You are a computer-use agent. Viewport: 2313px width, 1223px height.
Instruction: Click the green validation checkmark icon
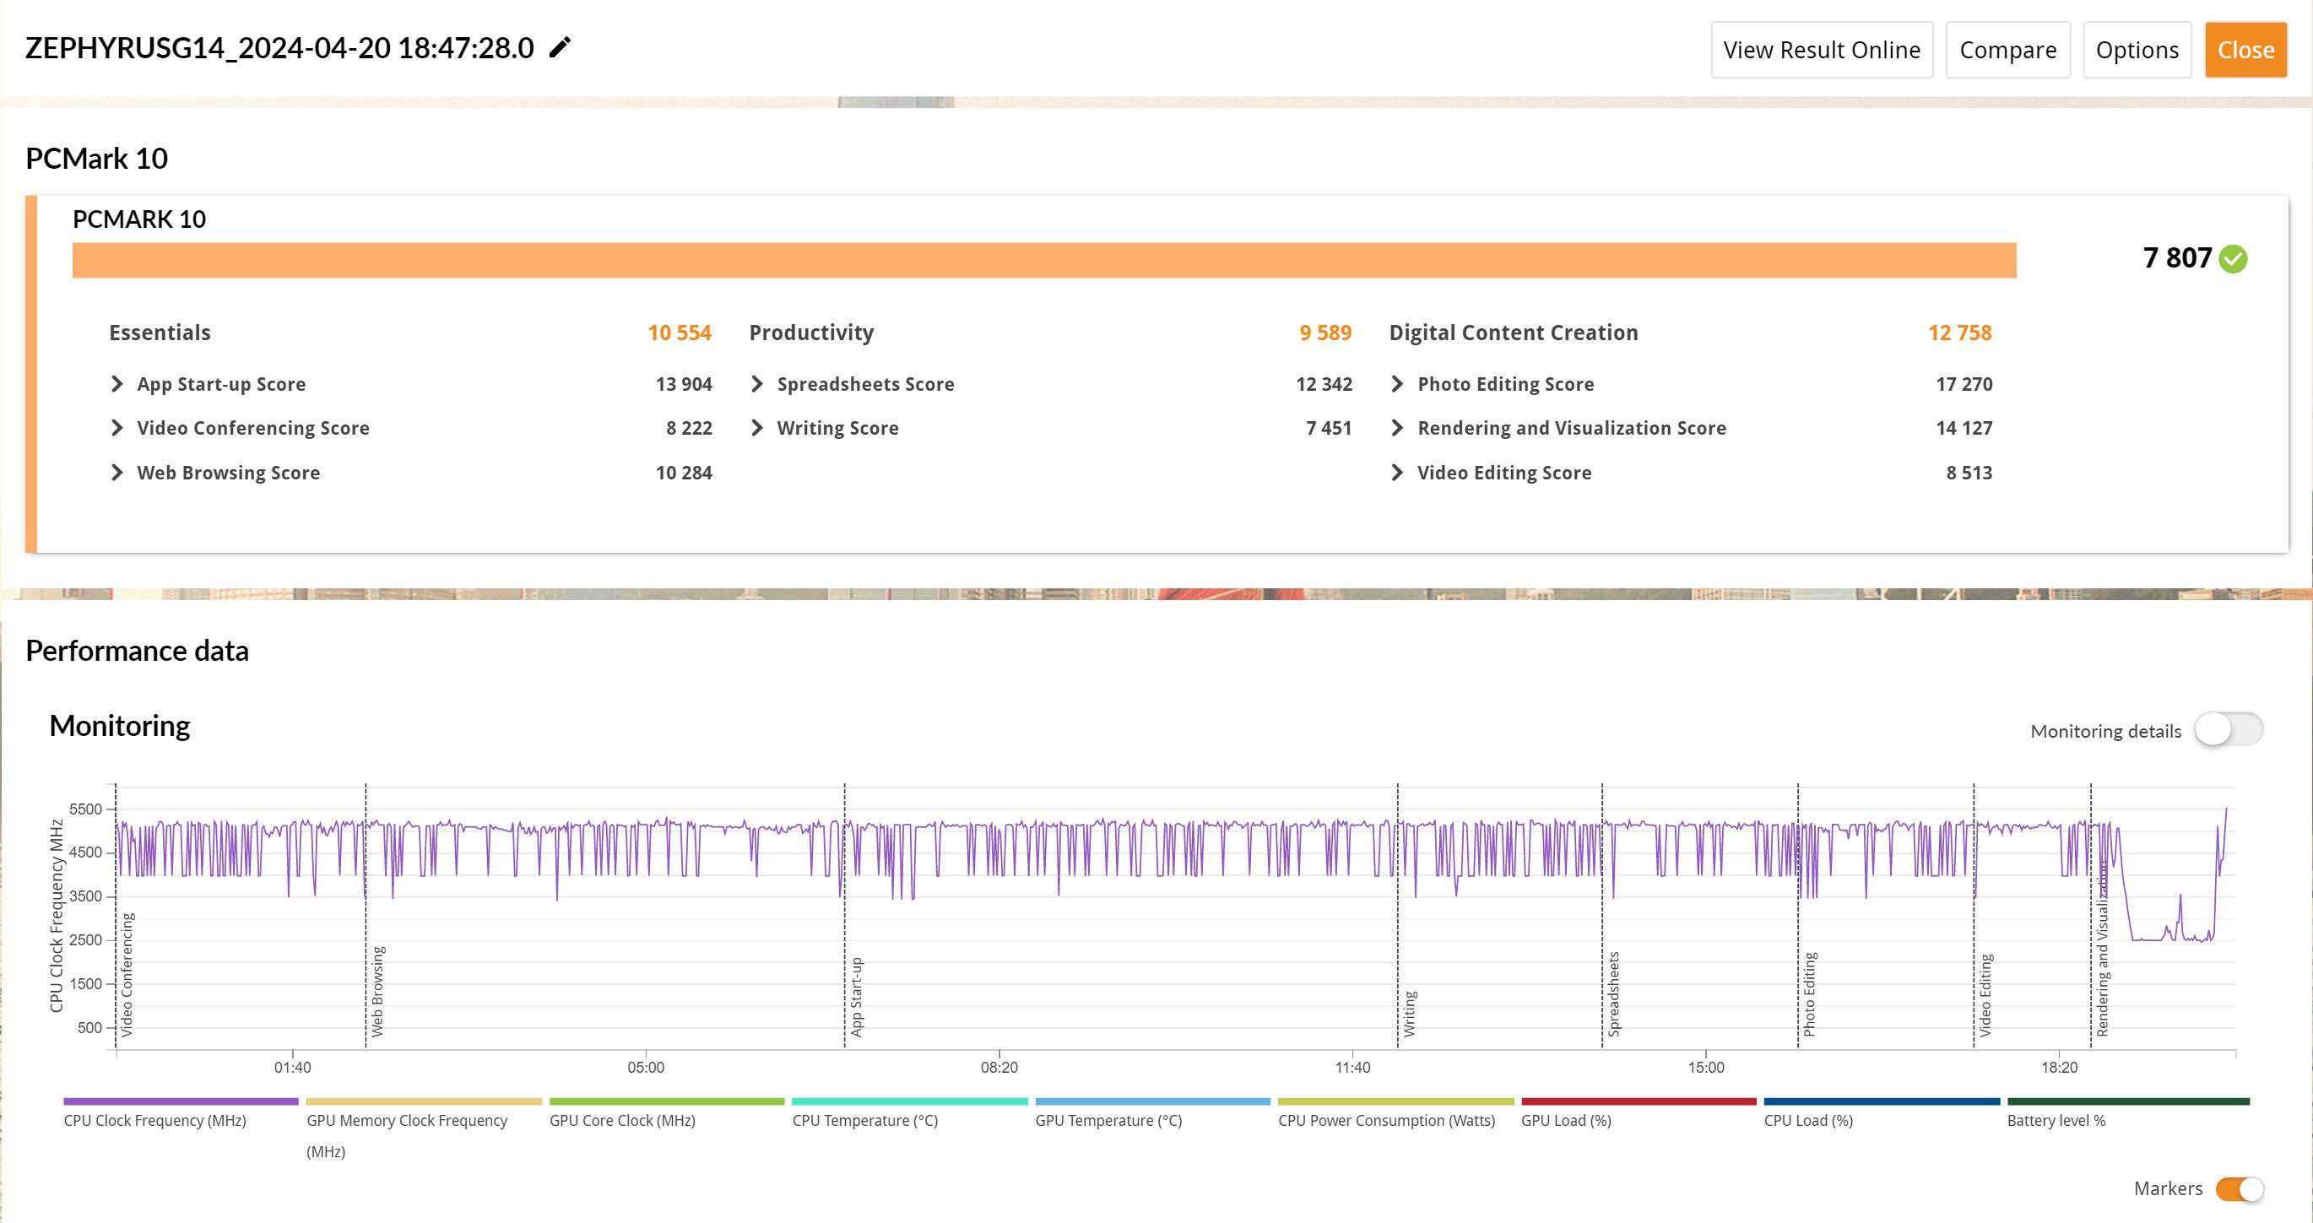click(x=2232, y=258)
